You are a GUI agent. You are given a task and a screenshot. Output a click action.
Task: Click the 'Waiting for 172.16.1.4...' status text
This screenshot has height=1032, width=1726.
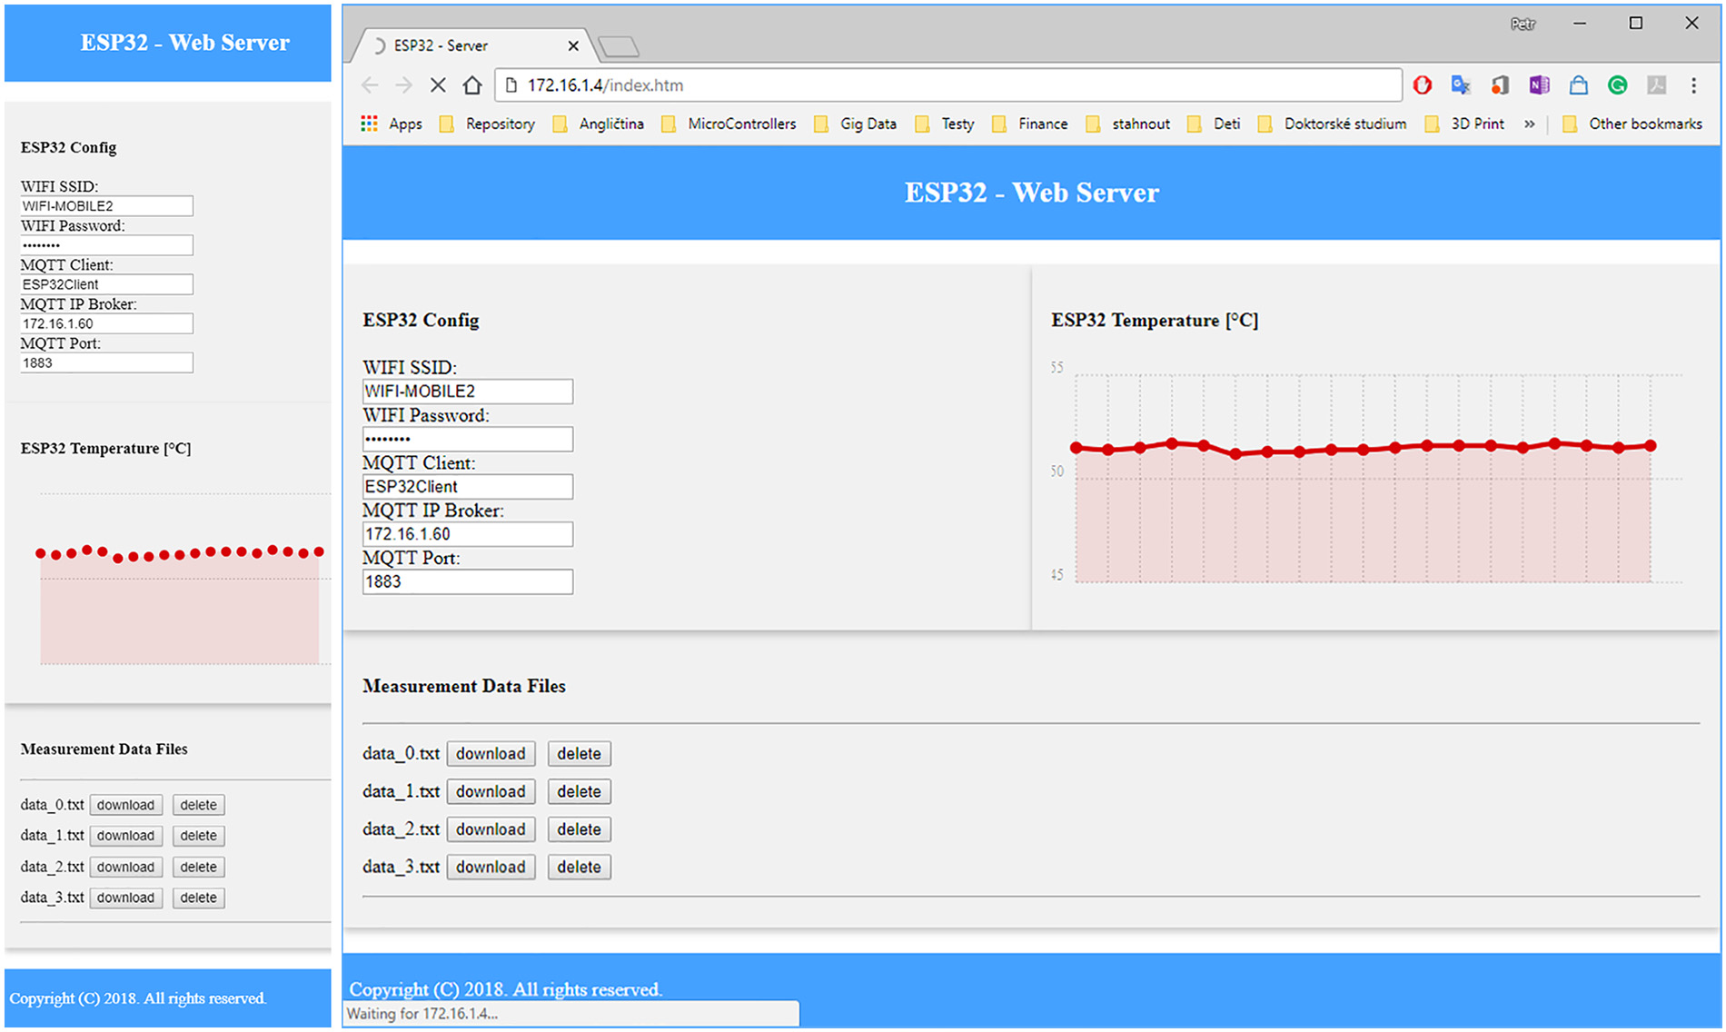point(422,1014)
